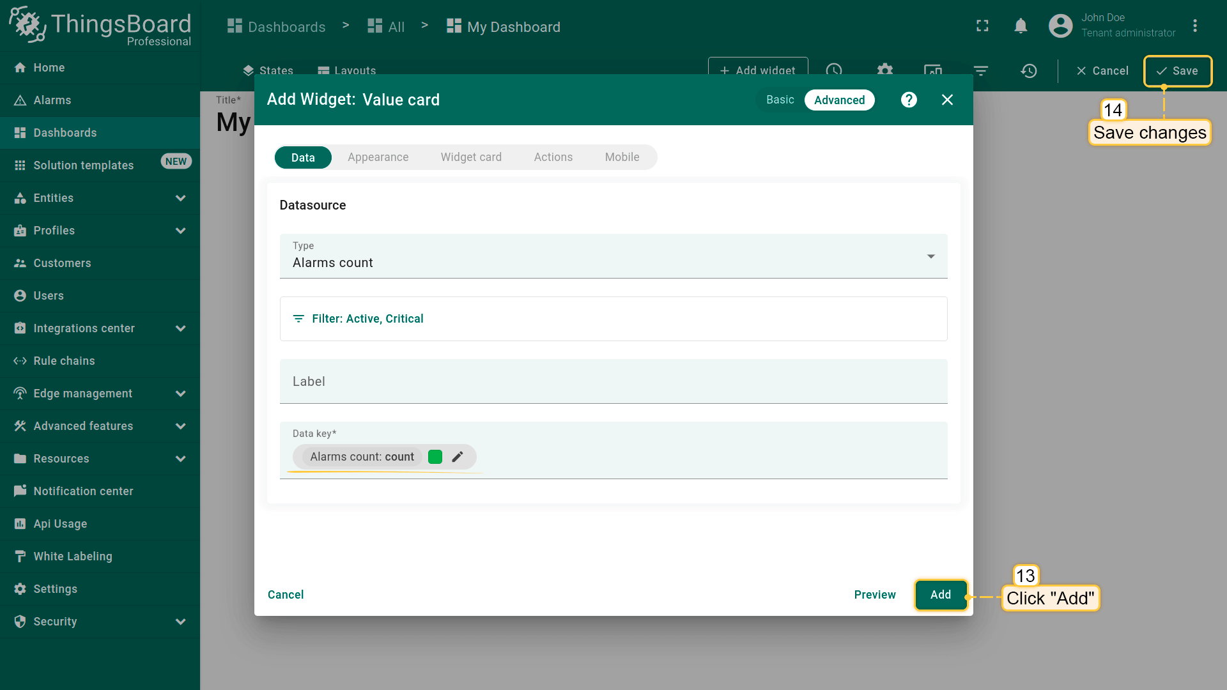Viewport: 1227px width, 690px height.
Task: Click the Preview button
Action: pos(874,595)
